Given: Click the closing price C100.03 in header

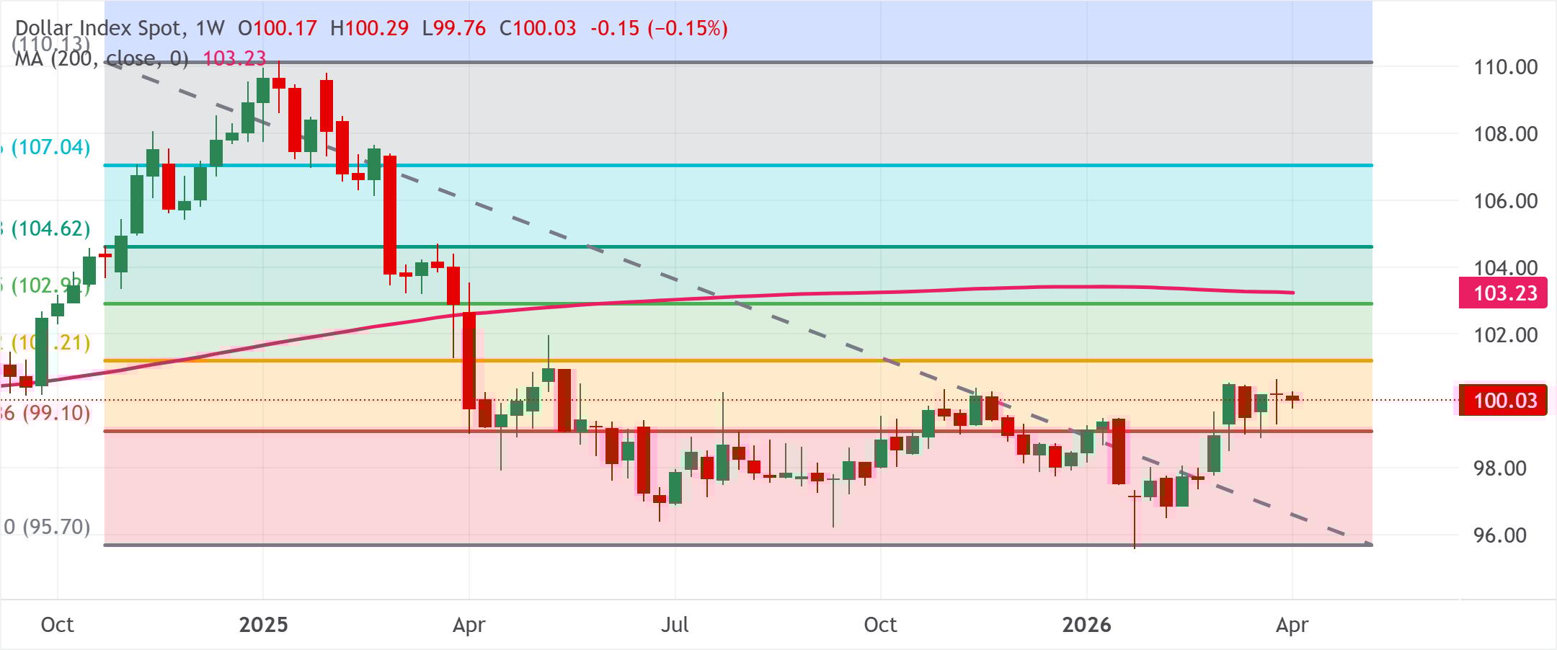Looking at the screenshot, I should pyautogui.click(x=538, y=28).
